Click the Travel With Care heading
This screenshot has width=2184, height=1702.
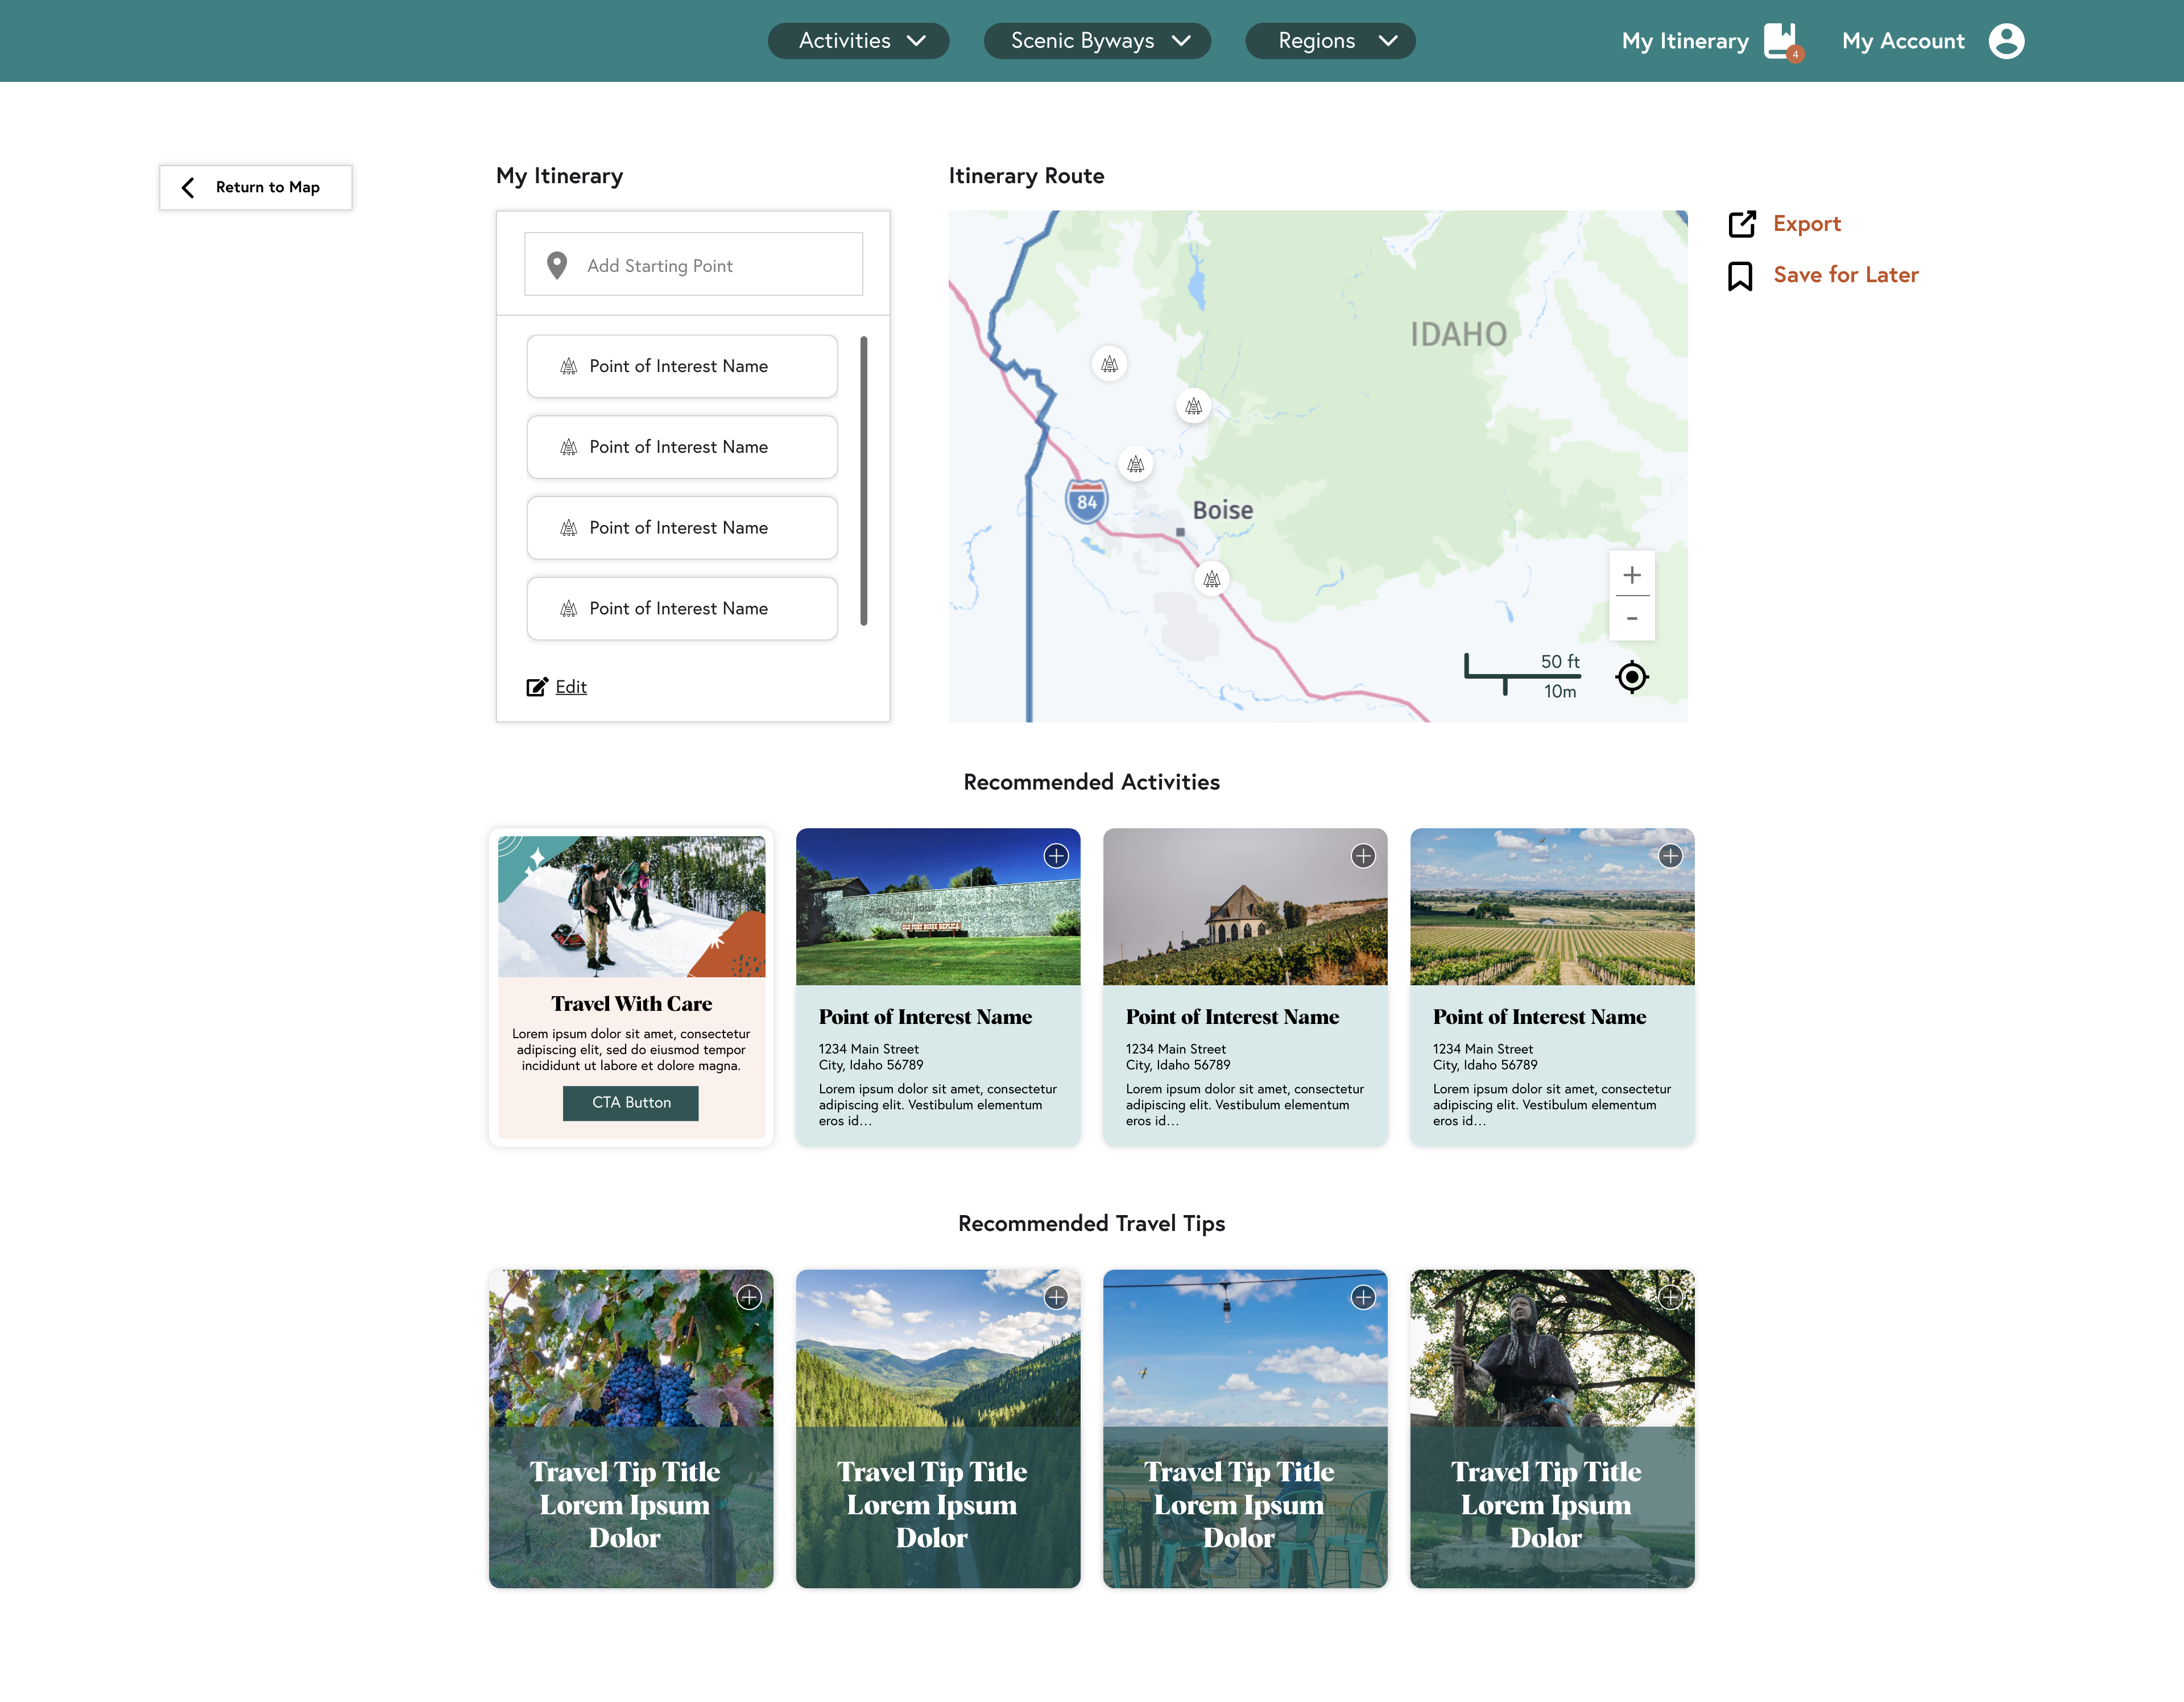tap(631, 1004)
